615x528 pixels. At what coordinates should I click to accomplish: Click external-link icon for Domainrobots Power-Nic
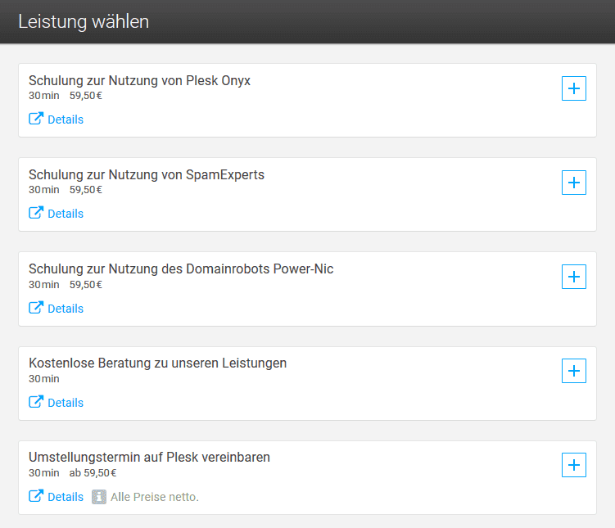pyautogui.click(x=36, y=308)
